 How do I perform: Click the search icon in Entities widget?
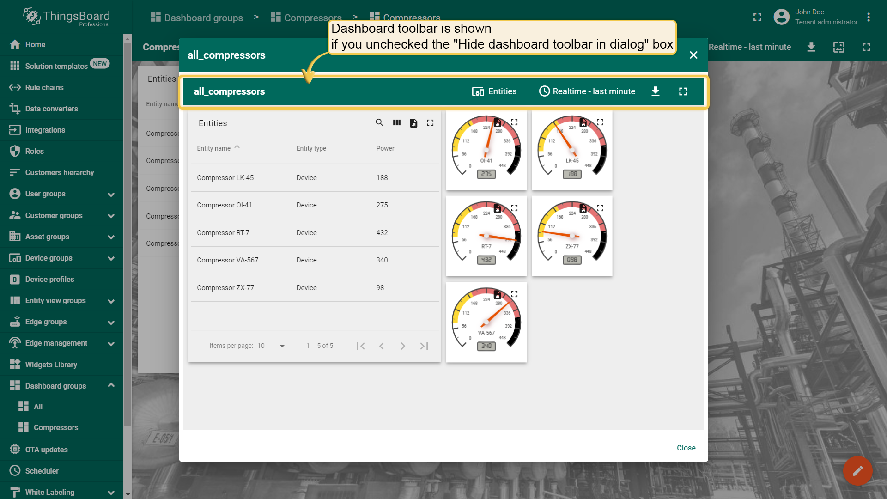[x=379, y=123]
